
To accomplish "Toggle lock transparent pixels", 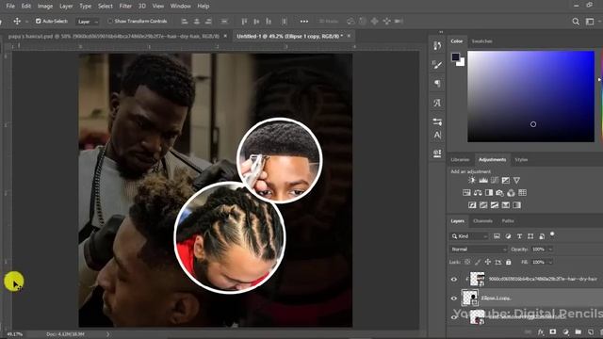I will tap(467, 262).
